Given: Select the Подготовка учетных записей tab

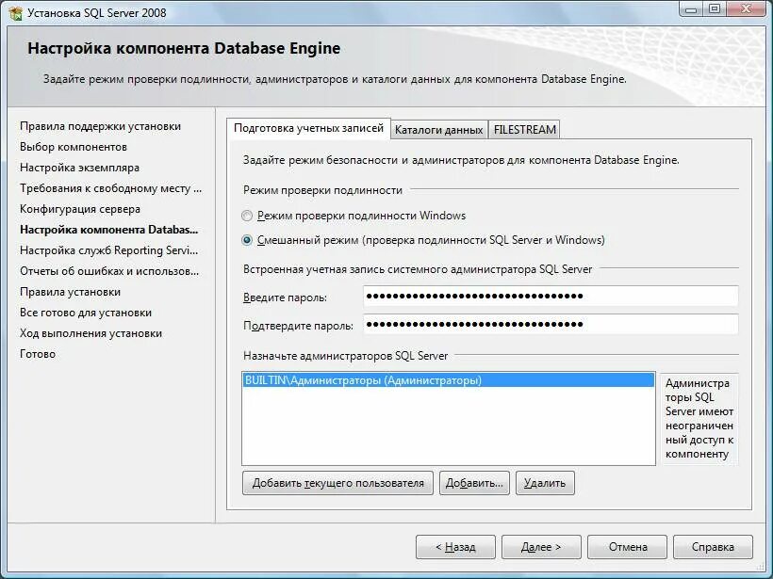Looking at the screenshot, I should (x=308, y=128).
